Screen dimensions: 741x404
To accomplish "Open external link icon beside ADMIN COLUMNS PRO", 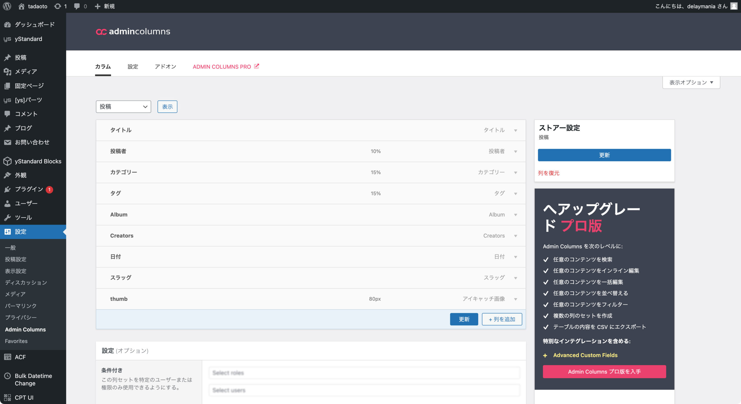I will pos(256,66).
